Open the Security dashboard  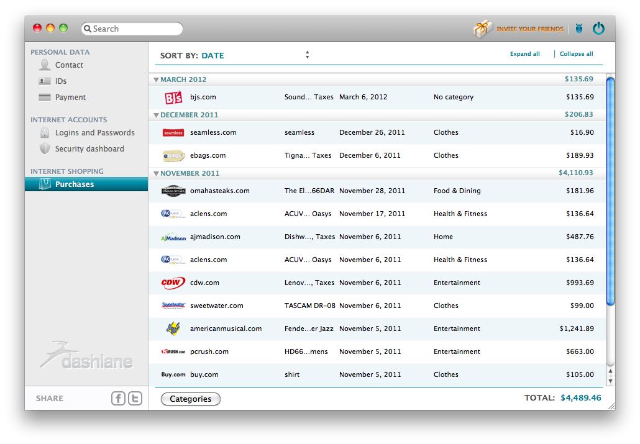pos(89,149)
